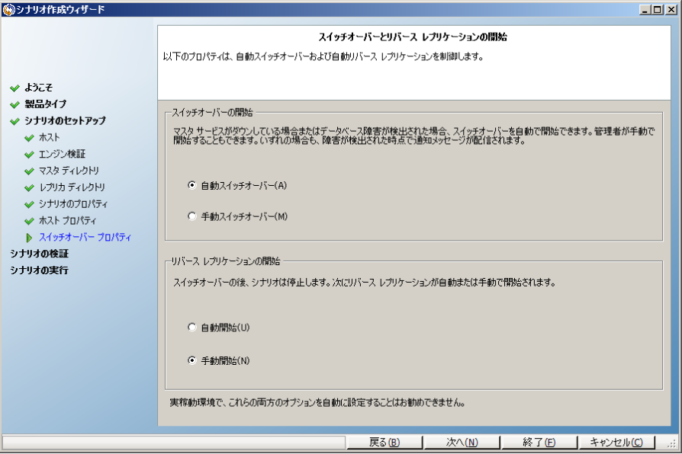Click the 実稼動環境で warning note text
Viewport: 682px width, 454px height.
coord(317,403)
